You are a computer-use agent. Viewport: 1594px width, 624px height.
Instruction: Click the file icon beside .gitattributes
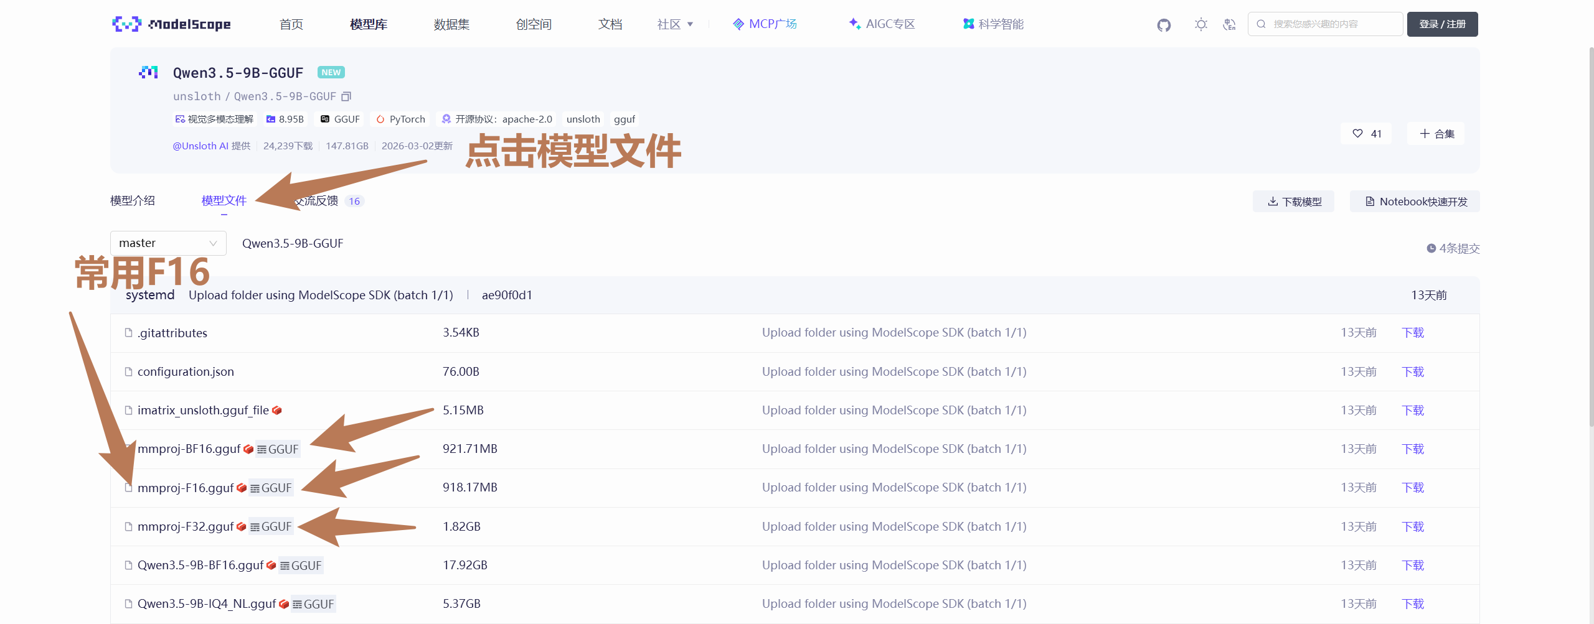(x=128, y=333)
